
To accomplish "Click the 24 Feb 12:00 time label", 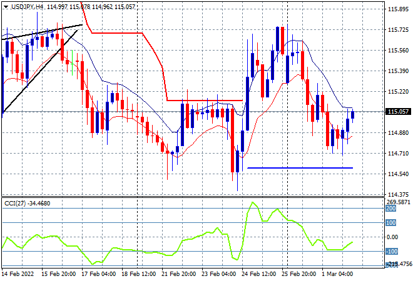I will tap(258, 274).
